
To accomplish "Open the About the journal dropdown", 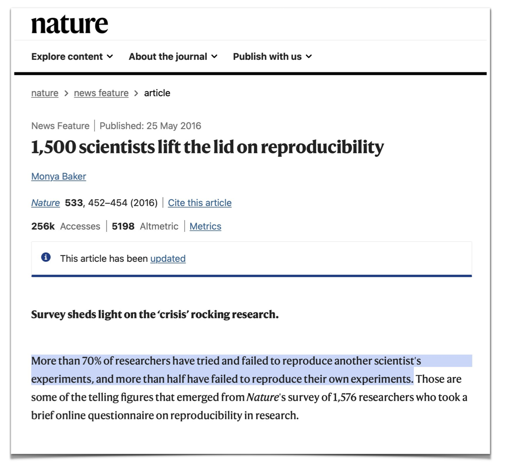I will tap(173, 57).
